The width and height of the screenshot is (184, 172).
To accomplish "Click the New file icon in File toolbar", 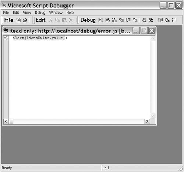I will point(18,20).
